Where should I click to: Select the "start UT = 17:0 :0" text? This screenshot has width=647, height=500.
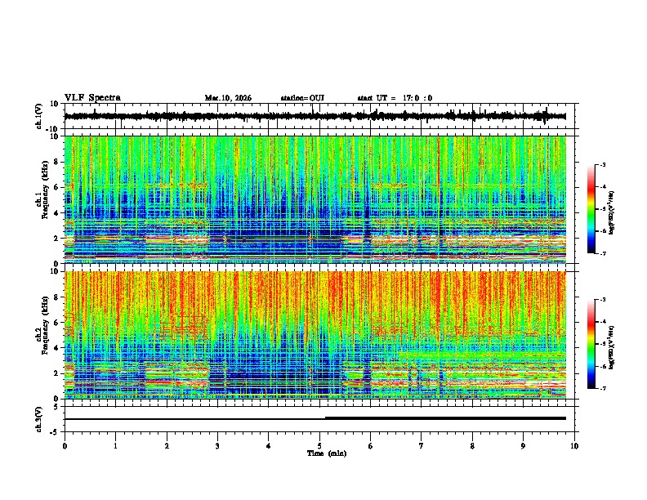395,98
